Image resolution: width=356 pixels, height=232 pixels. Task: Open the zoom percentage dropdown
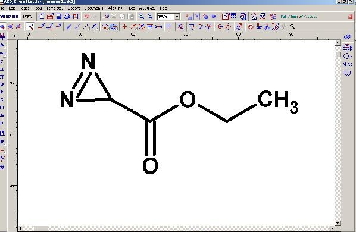pos(177,17)
